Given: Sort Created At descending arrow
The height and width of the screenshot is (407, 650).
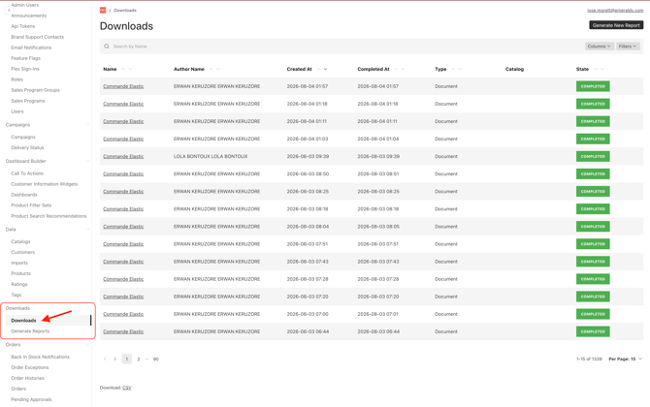Looking at the screenshot, I should tap(325, 69).
